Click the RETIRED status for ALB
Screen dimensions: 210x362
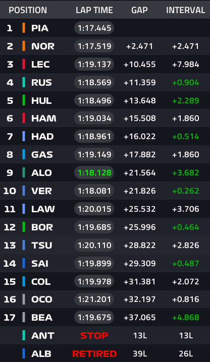point(94,353)
